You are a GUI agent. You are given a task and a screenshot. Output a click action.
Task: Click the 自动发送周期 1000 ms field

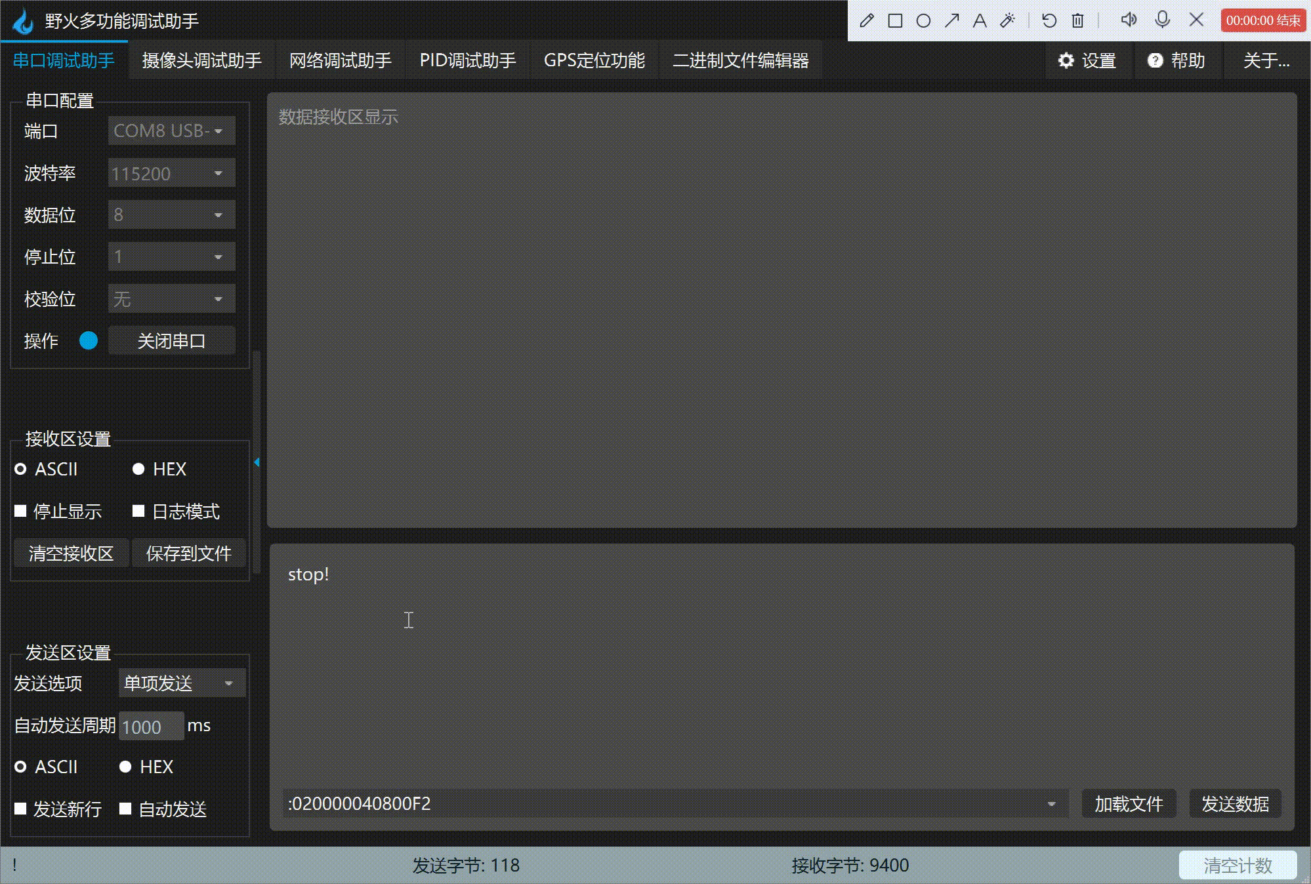click(x=150, y=727)
